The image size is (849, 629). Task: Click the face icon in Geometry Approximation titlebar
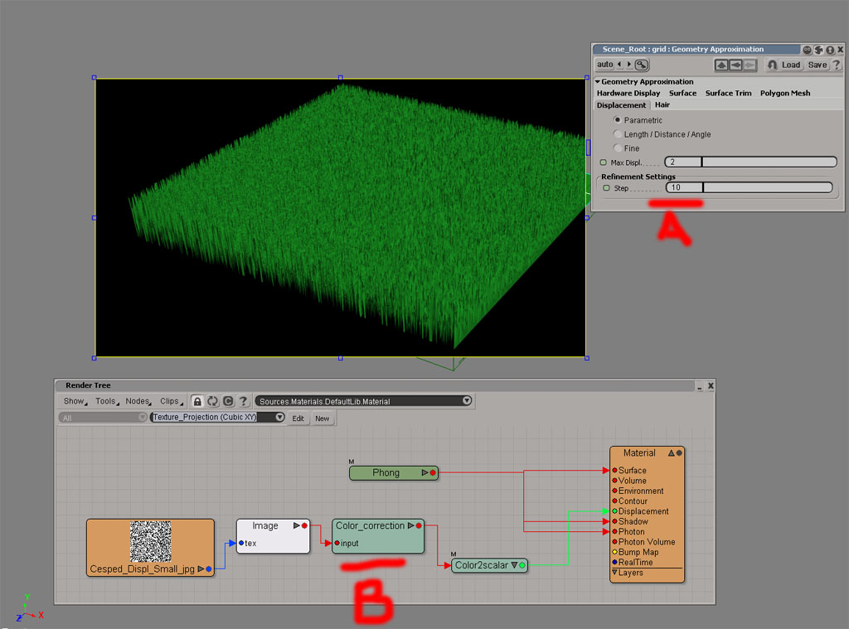[x=808, y=50]
